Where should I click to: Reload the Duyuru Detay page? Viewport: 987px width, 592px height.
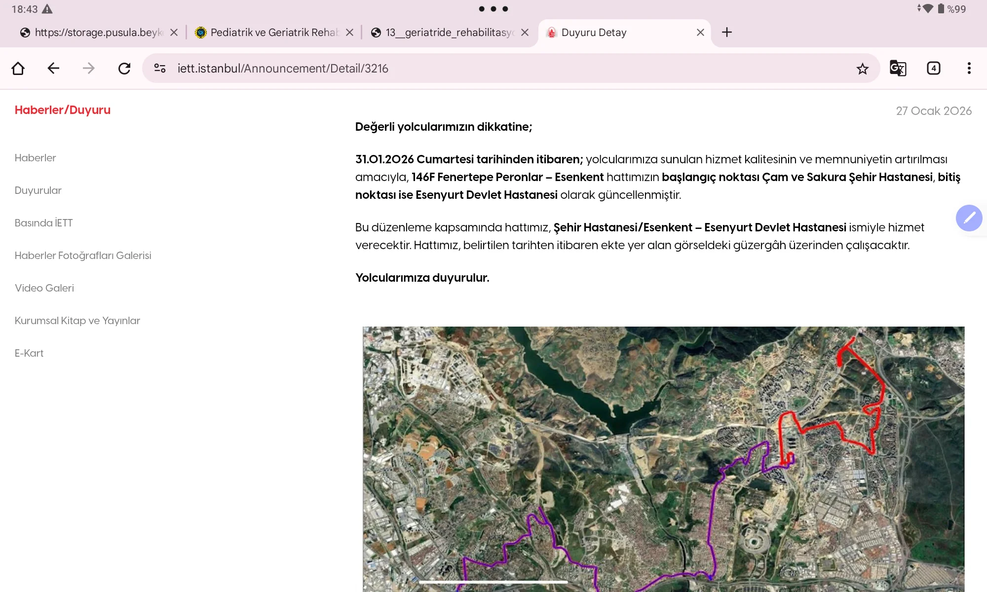tap(124, 68)
